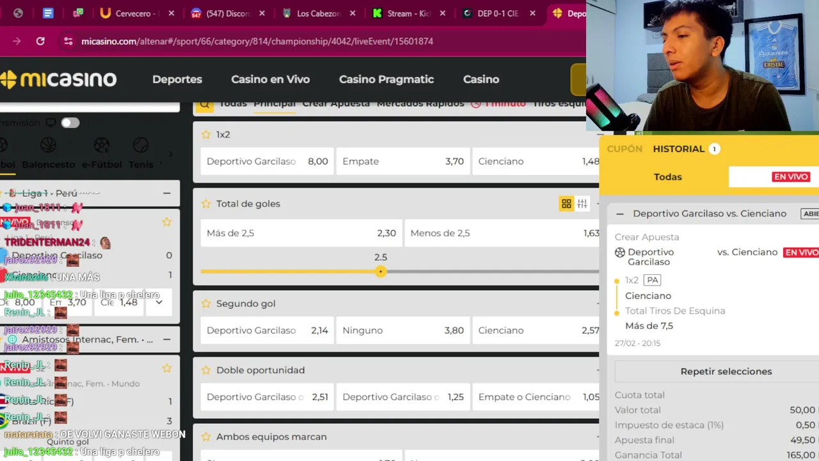The image size is (819, 461).
Task: Favorite the Garcilaso vs Cienciano match star
Action: 167,222
